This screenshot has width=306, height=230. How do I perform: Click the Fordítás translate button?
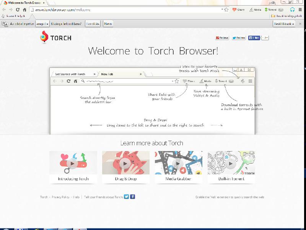pyautogui.click(x=93, y=24)
